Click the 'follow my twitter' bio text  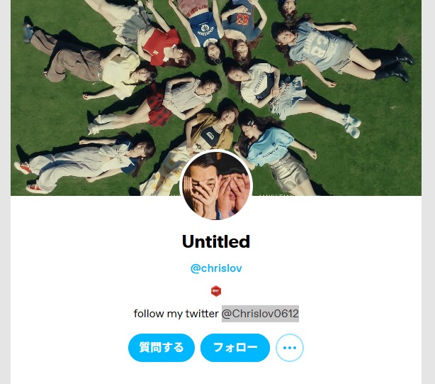(x=176, y=314)
